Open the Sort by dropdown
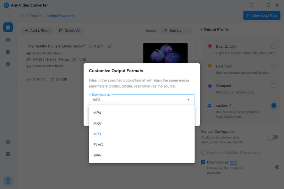This screenshot has width=284, height=189. [x=175, y=31]
